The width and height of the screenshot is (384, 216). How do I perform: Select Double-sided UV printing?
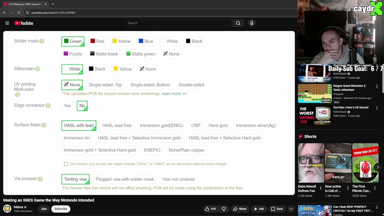click(191, 85)
